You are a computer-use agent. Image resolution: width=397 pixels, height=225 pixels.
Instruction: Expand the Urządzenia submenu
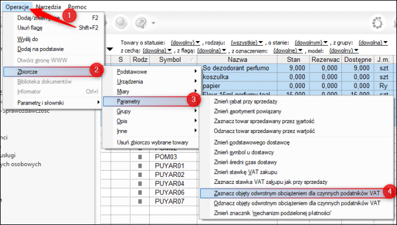pyautogui.click(x=151, y=82)
